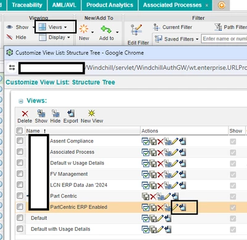Click Path Filter in the Filter group

click(230, 27)
